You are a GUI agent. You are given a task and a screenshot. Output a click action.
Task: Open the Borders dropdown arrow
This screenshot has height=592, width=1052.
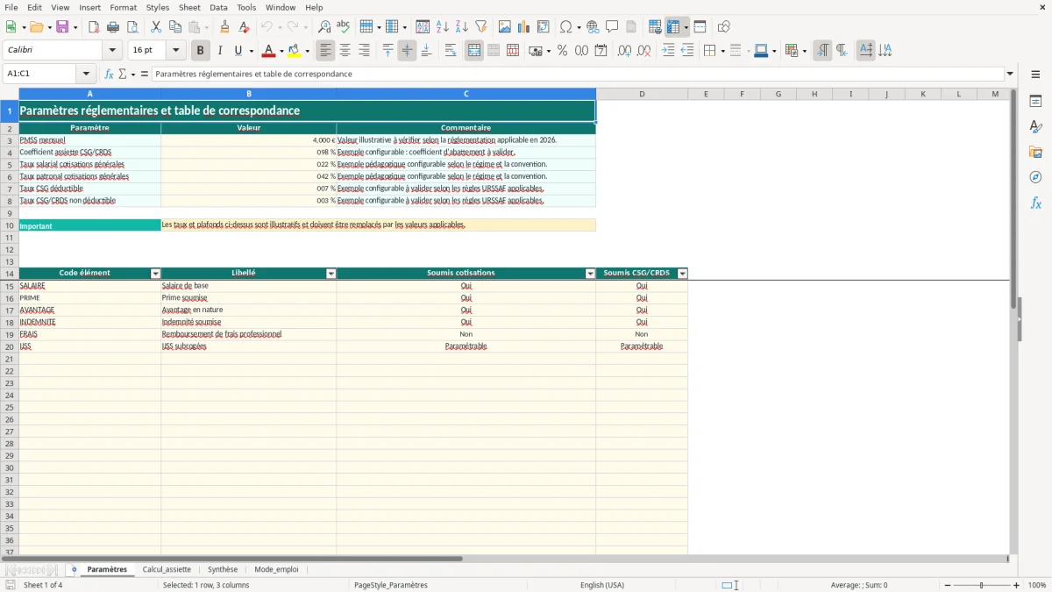coord(722,51)
